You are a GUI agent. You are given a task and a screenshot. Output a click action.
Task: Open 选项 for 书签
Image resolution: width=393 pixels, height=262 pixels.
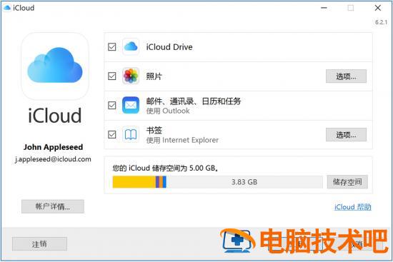coord(346,135)
